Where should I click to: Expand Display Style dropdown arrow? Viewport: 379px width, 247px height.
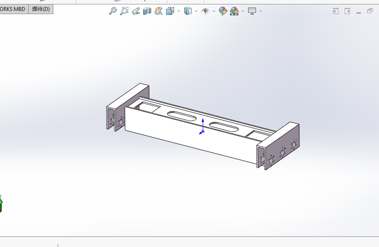pyautogui.click(x=196, y=11)
